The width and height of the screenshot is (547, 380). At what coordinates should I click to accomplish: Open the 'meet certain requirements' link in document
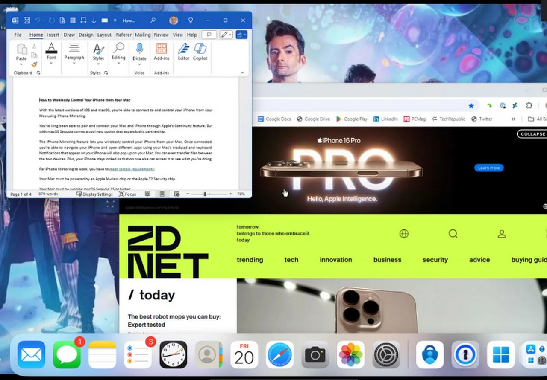(x=131, y=169)
